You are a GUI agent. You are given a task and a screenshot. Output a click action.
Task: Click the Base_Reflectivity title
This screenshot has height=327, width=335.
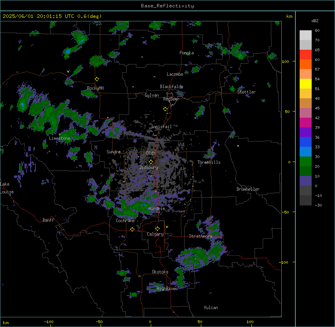pyautogui.click(x=167, y=6)
